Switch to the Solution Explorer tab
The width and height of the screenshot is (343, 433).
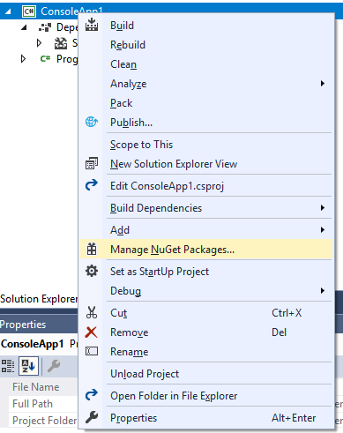[x=39, y=299]
